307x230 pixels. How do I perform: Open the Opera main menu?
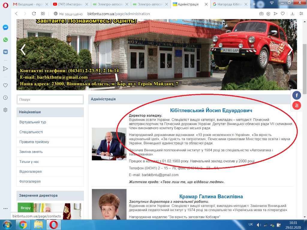pos(5,5)
